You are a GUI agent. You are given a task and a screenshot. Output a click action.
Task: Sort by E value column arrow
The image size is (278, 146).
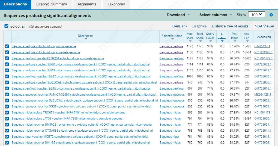(x=222, y=41)
